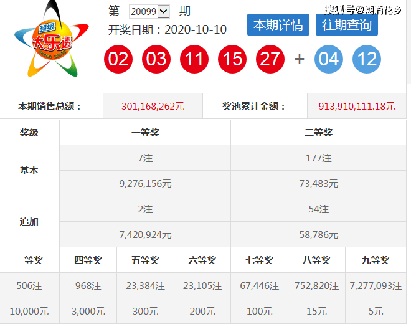This screenshot has width=411, height=324.
Task: Click the 七等奖 header
Action: pyautogui.click(x=260, y=260)
